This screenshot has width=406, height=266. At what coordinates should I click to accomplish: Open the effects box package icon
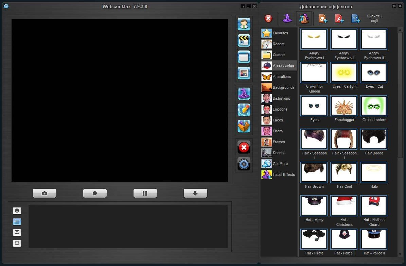[244, 126]
